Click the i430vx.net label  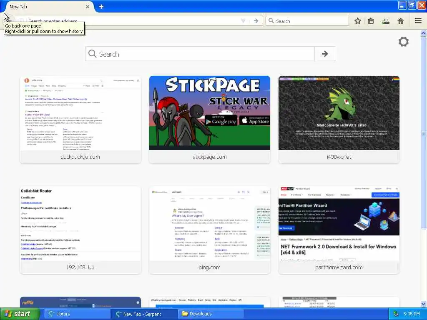[x=339, y=157]
